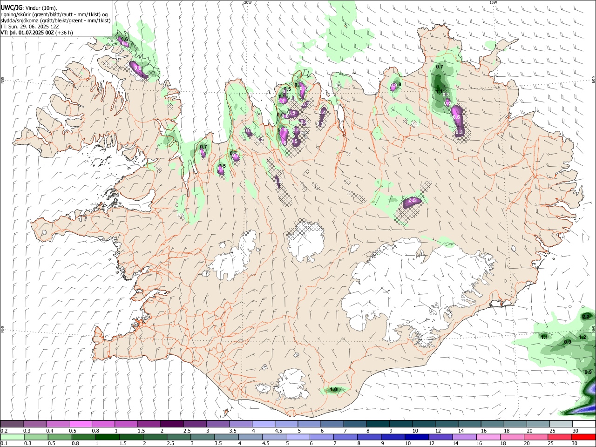Screen dimensions: 596x447
Task: Click the 'VT: þri. 01.07.2025 00Z (+36 h)' line
Action: [x=37, y=33]
